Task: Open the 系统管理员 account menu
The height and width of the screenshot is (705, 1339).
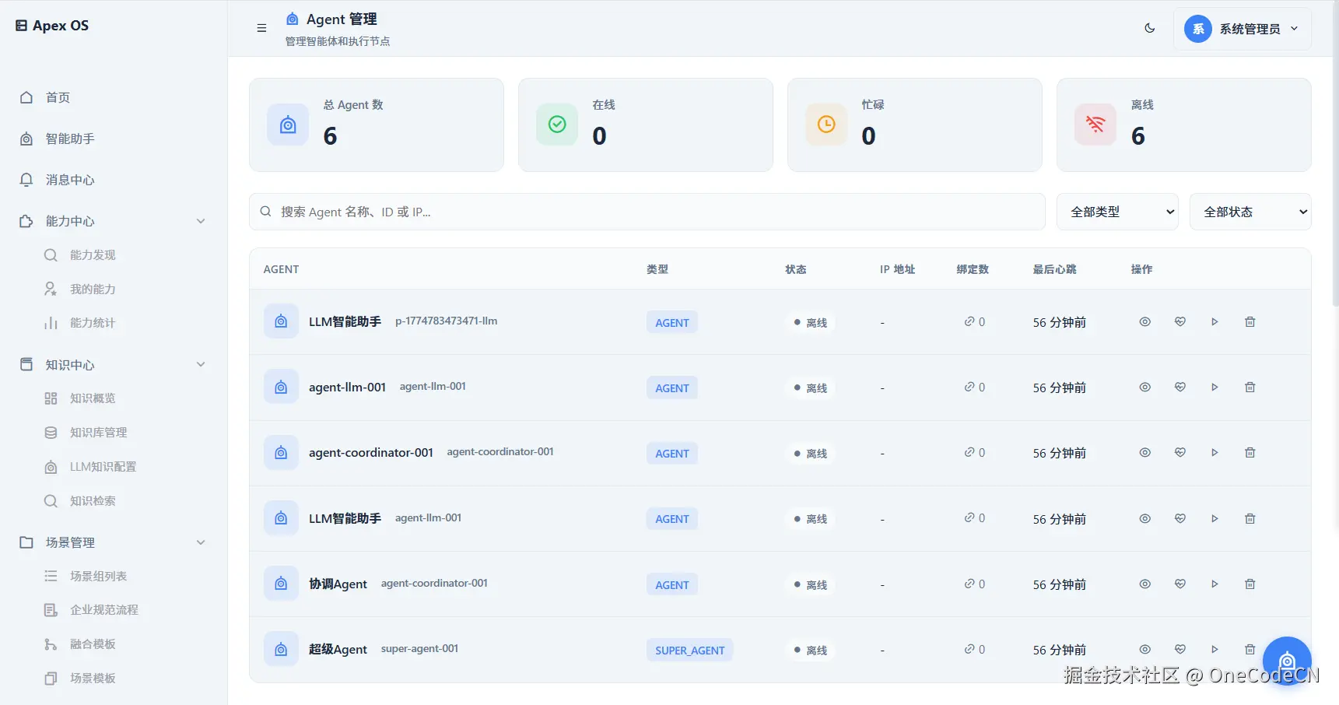Action: click(x=1242, y=28)
